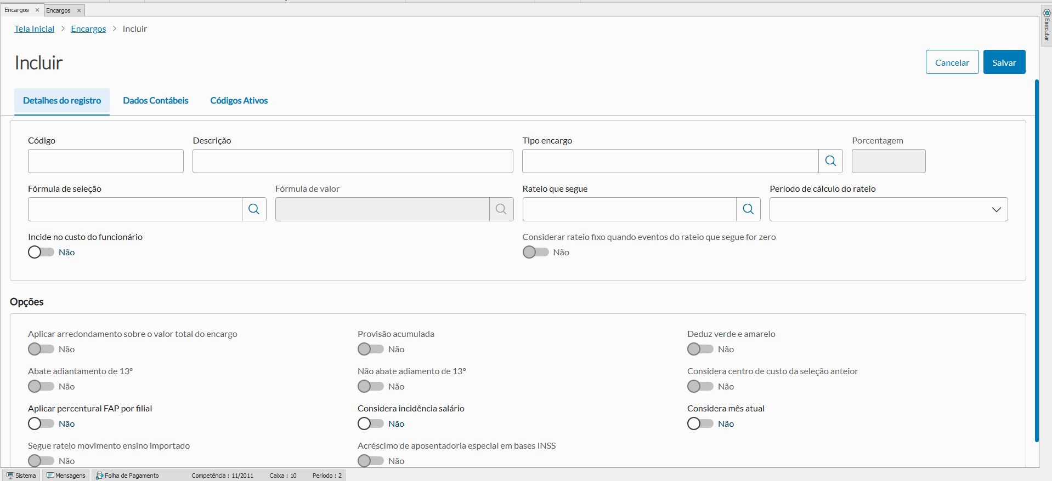Click the vertical page scrollbar
Image resolution: width=1052 pixels, height=481 pixels.
click(x=1037, y=260)
